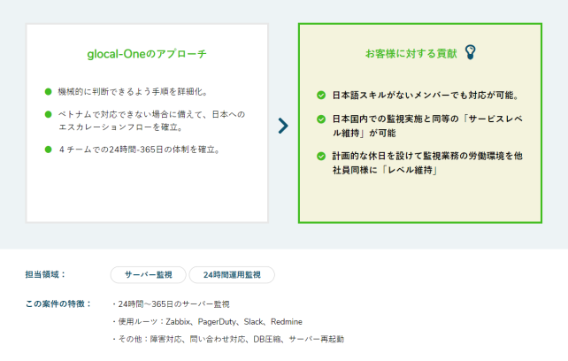Click green check icon next to 計画的な休日を設けて

coord(321,156)
